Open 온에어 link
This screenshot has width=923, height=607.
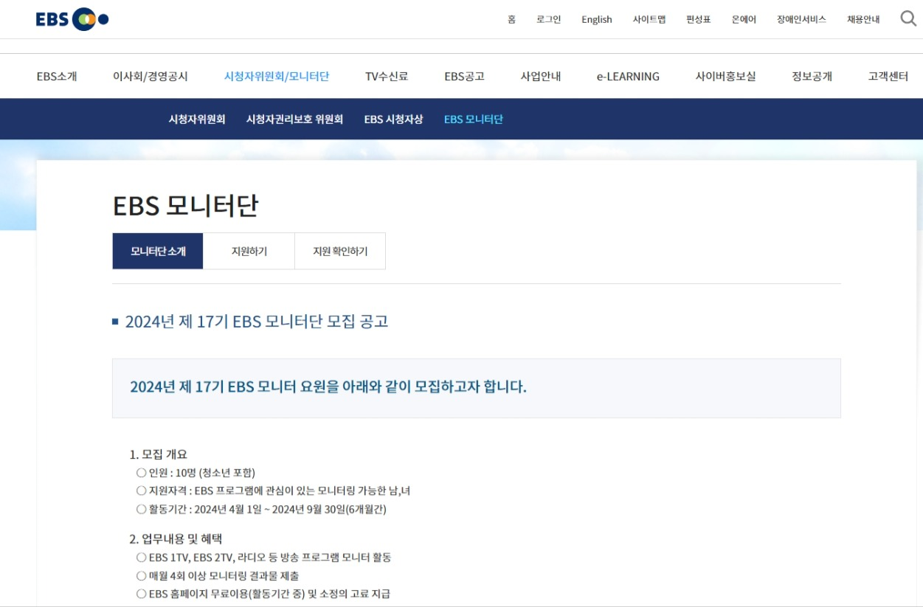pyautogui.click(x=744, y=20)
